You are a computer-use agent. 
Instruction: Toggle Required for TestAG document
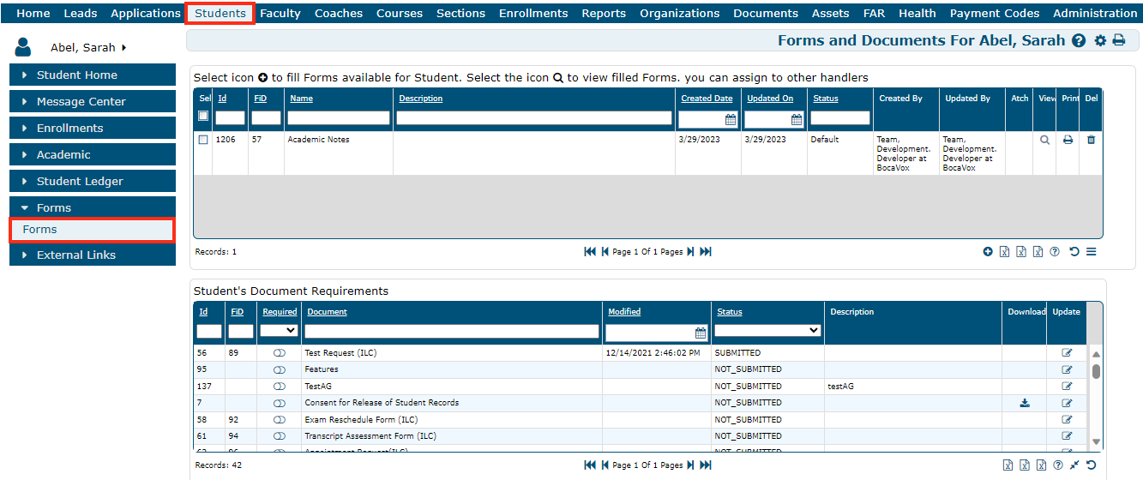coord(279,387)
